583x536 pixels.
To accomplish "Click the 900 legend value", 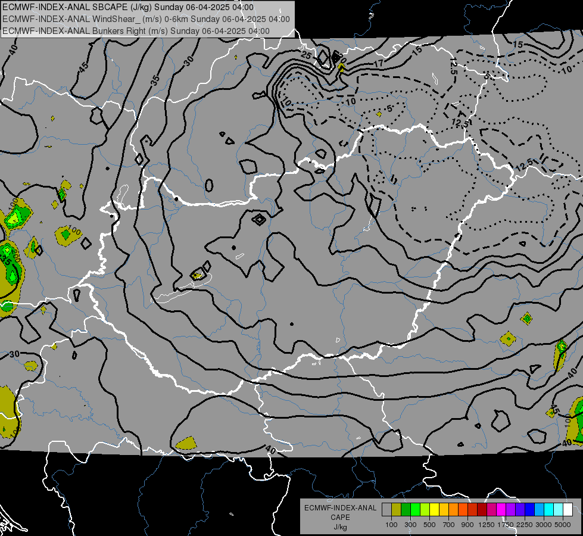I will [x=467, y=525].
